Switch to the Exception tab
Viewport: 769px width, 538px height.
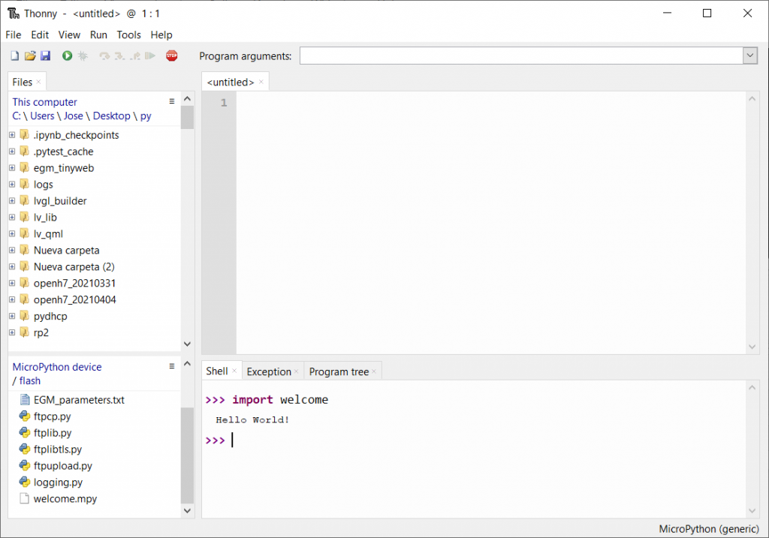[x=268, y=371]
